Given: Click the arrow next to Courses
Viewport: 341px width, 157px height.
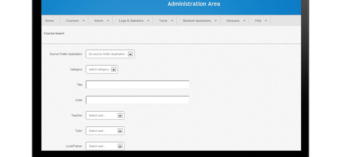Looking at the screenshot, I should (x=84, y=21).
